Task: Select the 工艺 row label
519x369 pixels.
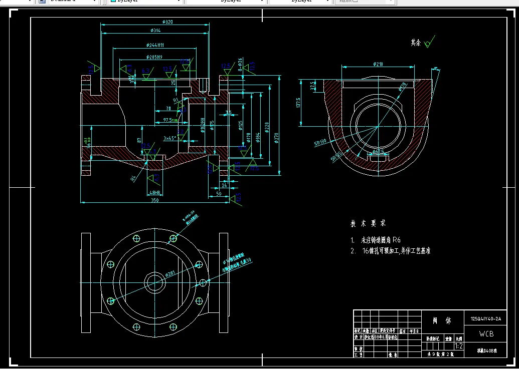Action: 358,355
